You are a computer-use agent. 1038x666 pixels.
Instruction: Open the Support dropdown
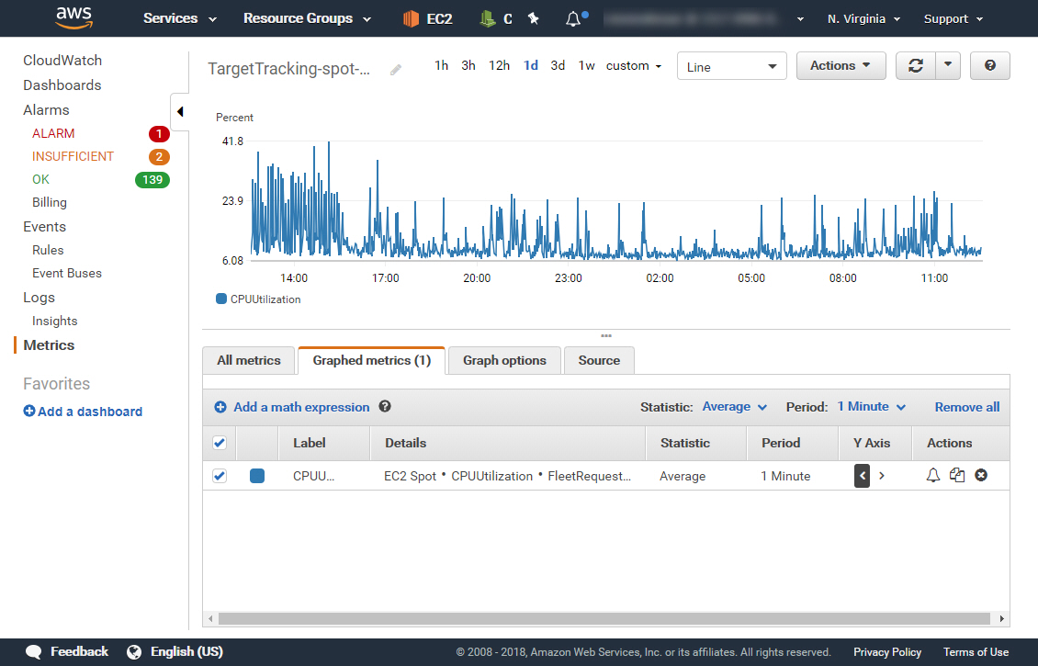[953, 19]
